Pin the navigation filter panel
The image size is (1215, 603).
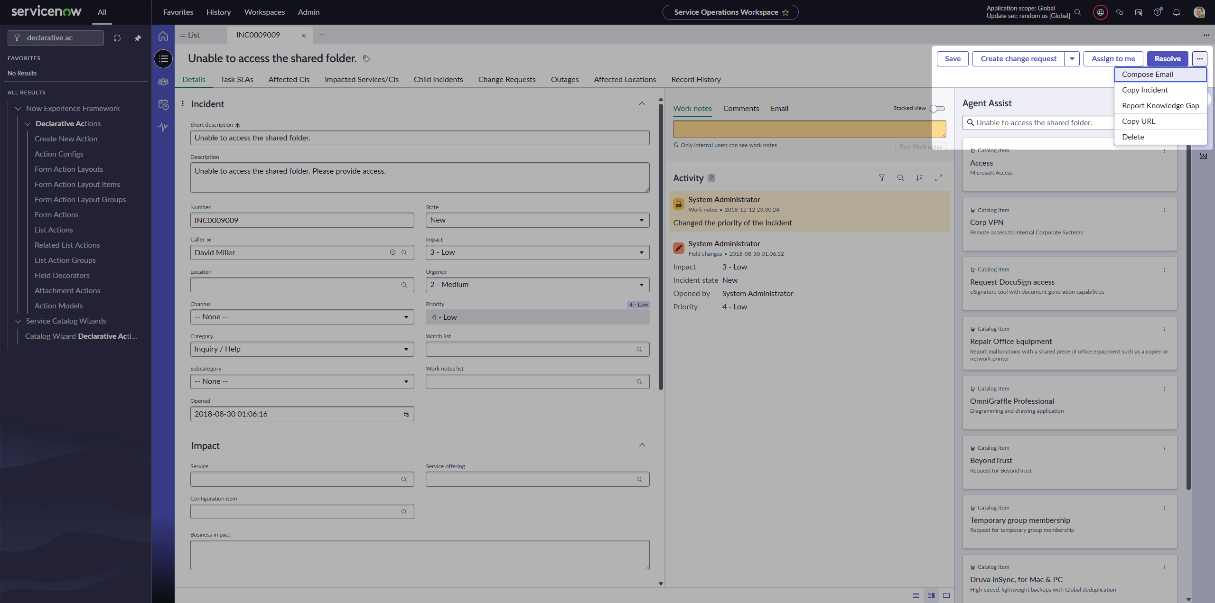(x=138, y=38)
